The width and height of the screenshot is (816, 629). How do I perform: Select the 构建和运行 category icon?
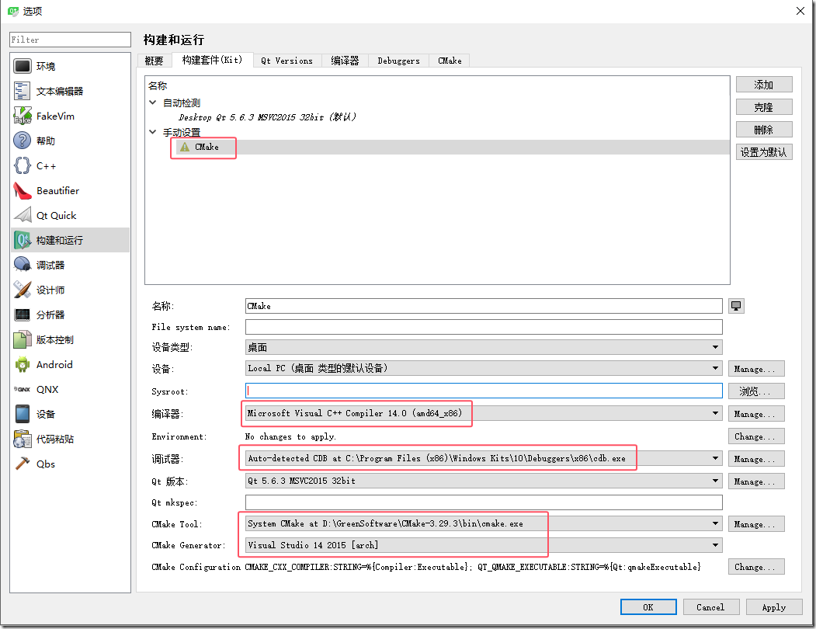click(x=22, y=240)
